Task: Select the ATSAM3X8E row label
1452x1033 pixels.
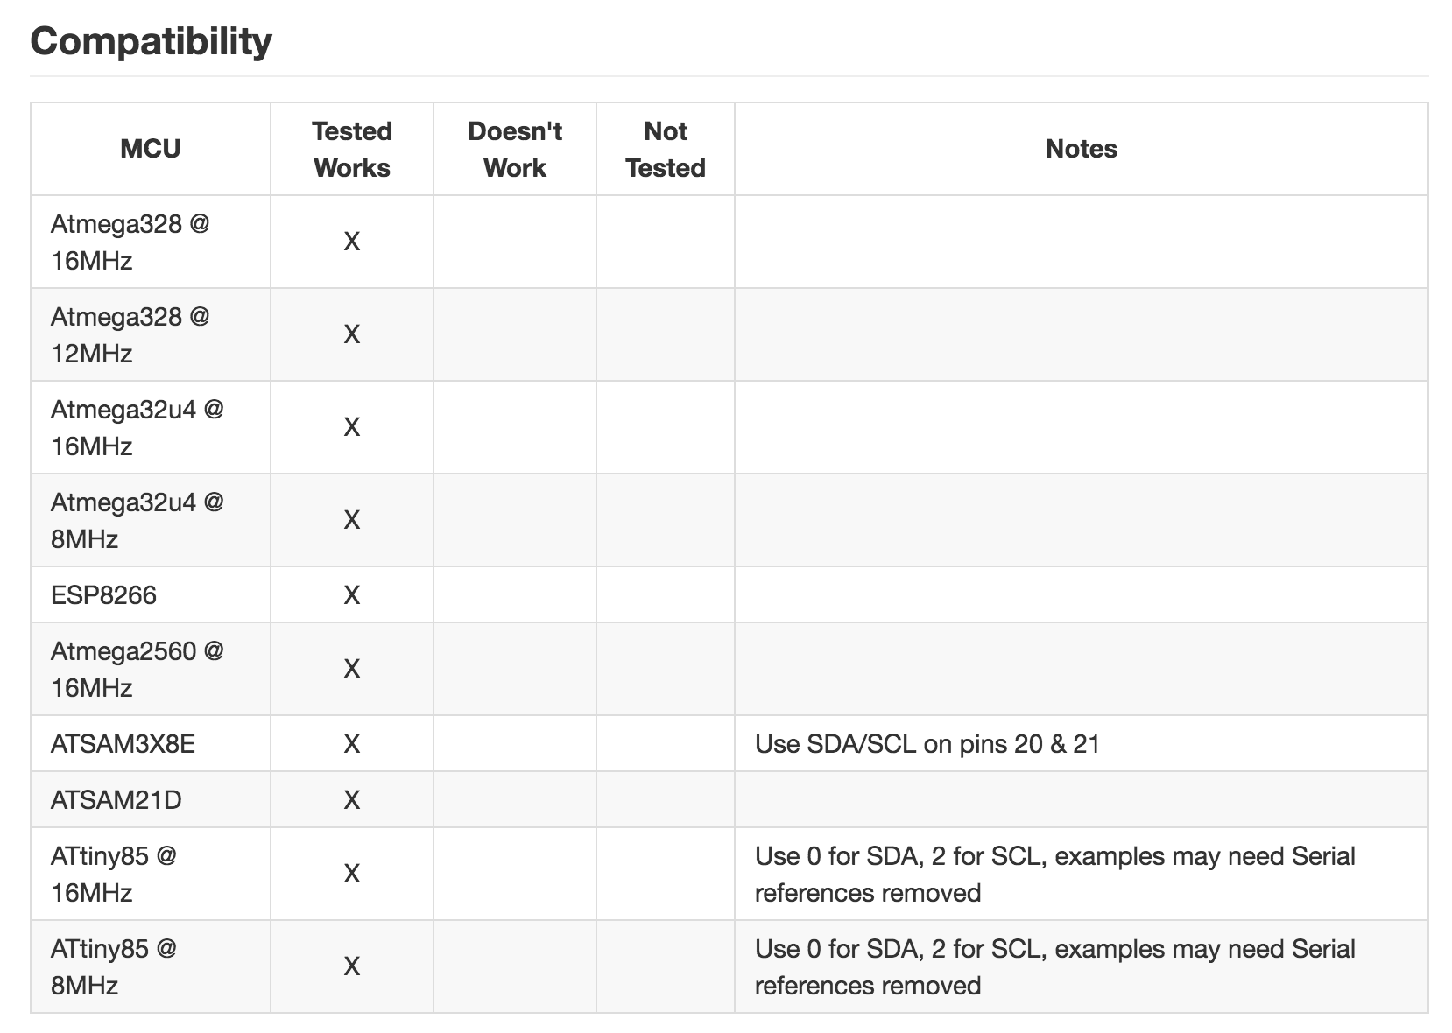Action: click(123, 744)
